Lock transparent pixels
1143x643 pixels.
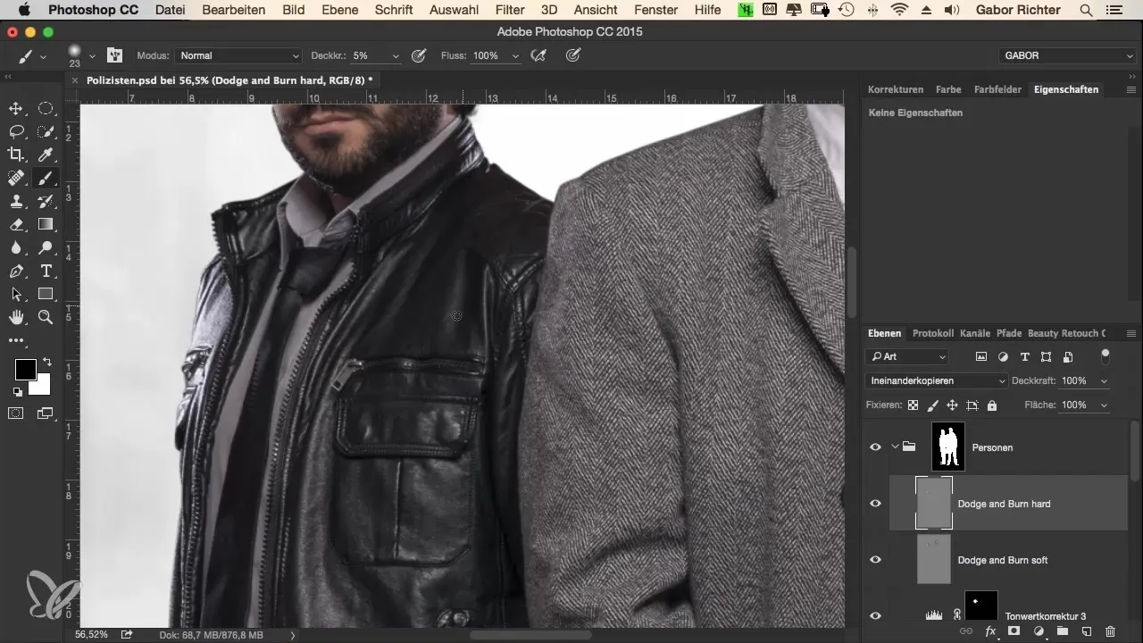click(x=913, y=405)
